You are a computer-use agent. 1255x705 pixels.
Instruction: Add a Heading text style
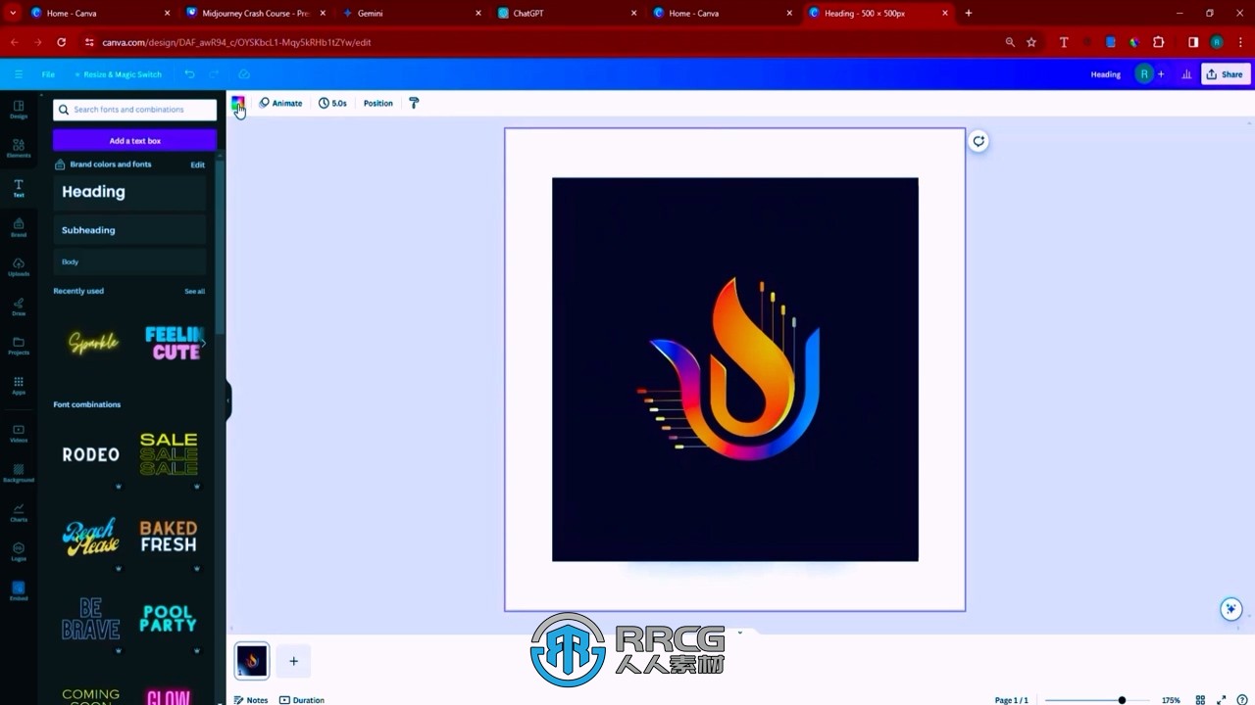(x=129, y=192)
